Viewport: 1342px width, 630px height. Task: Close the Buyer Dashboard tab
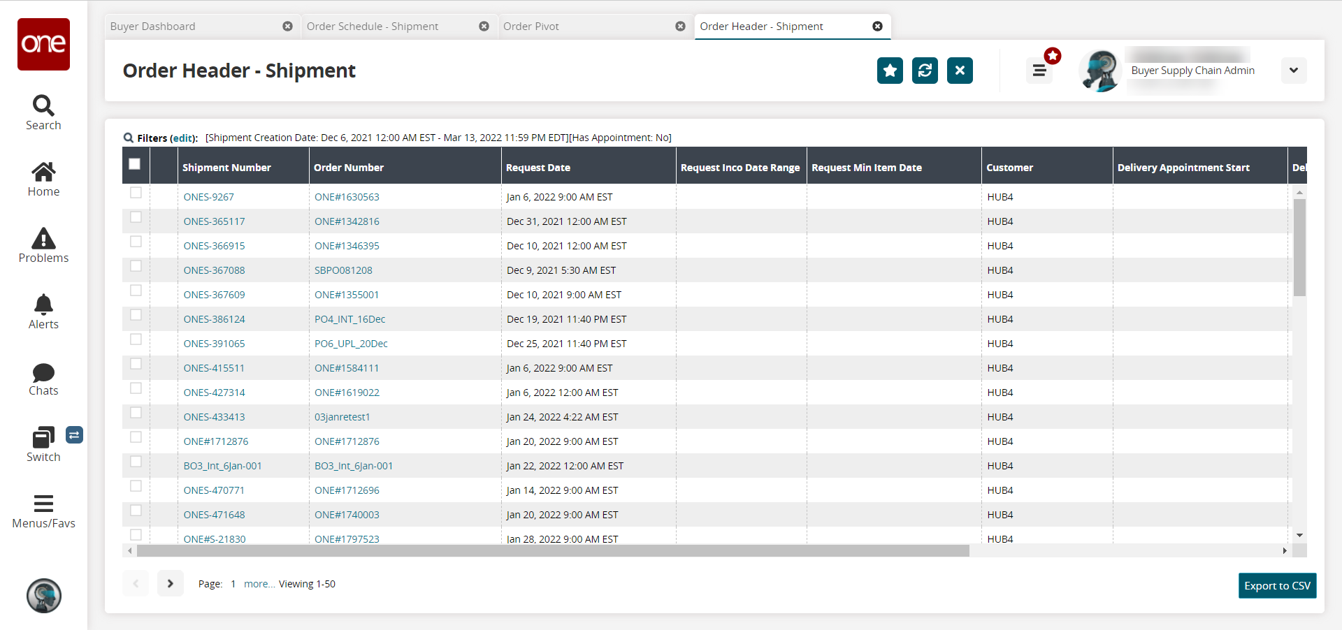[287, 27]
